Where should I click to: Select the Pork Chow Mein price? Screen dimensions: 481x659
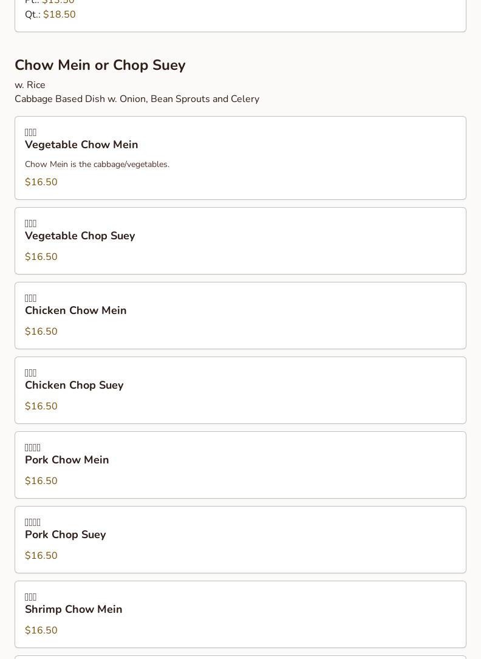[x=41, y=481]
